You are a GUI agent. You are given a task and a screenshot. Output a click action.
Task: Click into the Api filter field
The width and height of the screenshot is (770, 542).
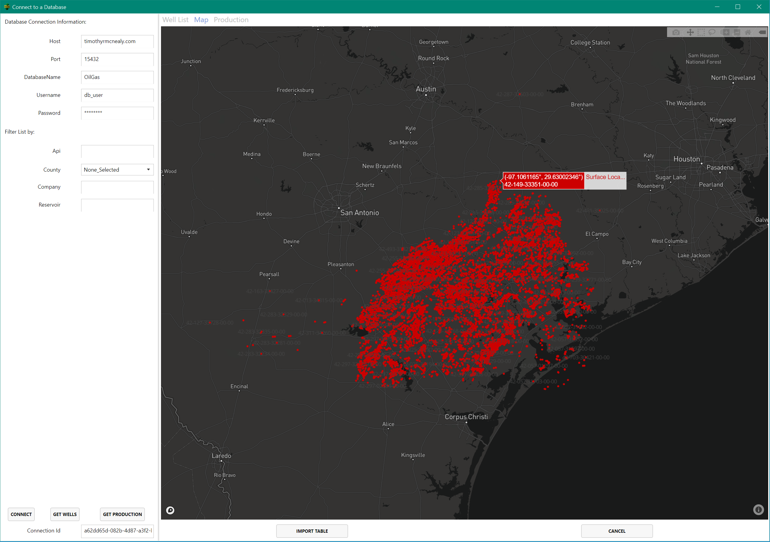click(117, 151)
